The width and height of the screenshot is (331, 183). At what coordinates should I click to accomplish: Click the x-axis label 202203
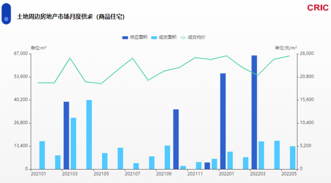258,174
